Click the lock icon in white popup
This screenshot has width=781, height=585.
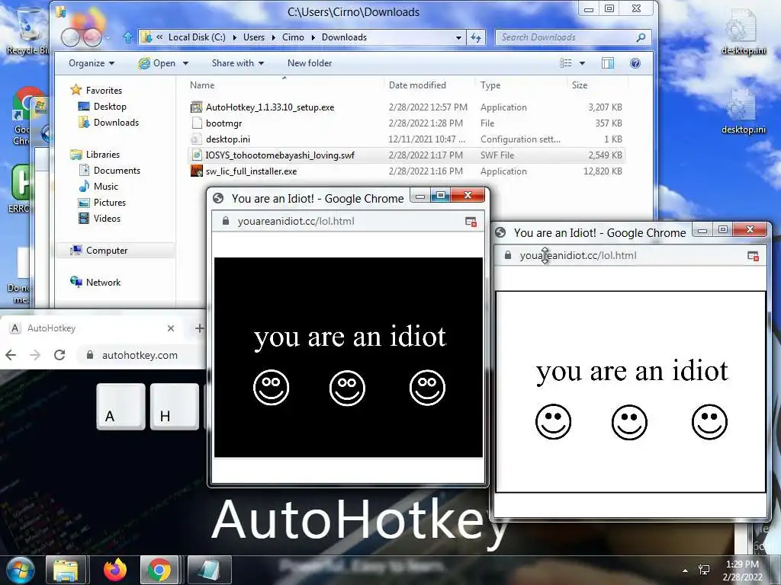click(507, 255)
